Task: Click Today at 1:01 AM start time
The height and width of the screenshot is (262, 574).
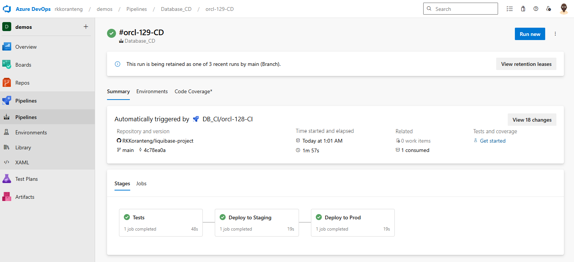Action: pos(323,141)
